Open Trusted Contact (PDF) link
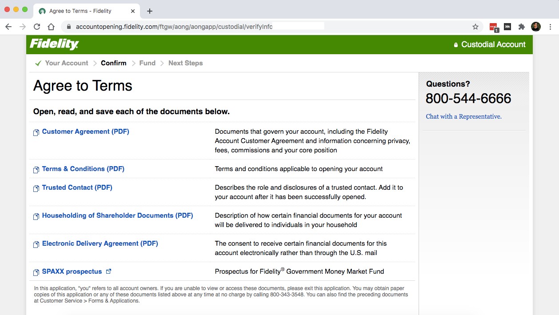 [x=77, y=187]
